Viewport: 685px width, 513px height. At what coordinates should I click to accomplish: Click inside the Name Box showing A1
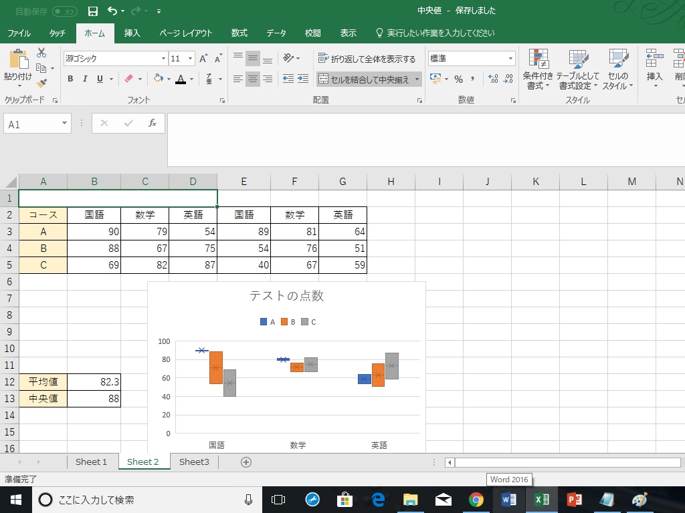32,123
